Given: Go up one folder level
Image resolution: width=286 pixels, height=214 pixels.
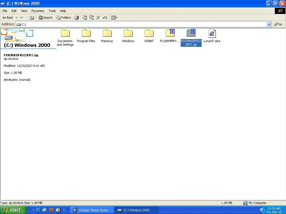Looking at the screenshot, I should click(x=32, y=18).
